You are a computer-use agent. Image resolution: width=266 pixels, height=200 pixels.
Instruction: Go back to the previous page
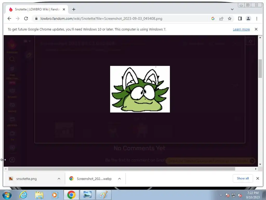tap(9, 18)
